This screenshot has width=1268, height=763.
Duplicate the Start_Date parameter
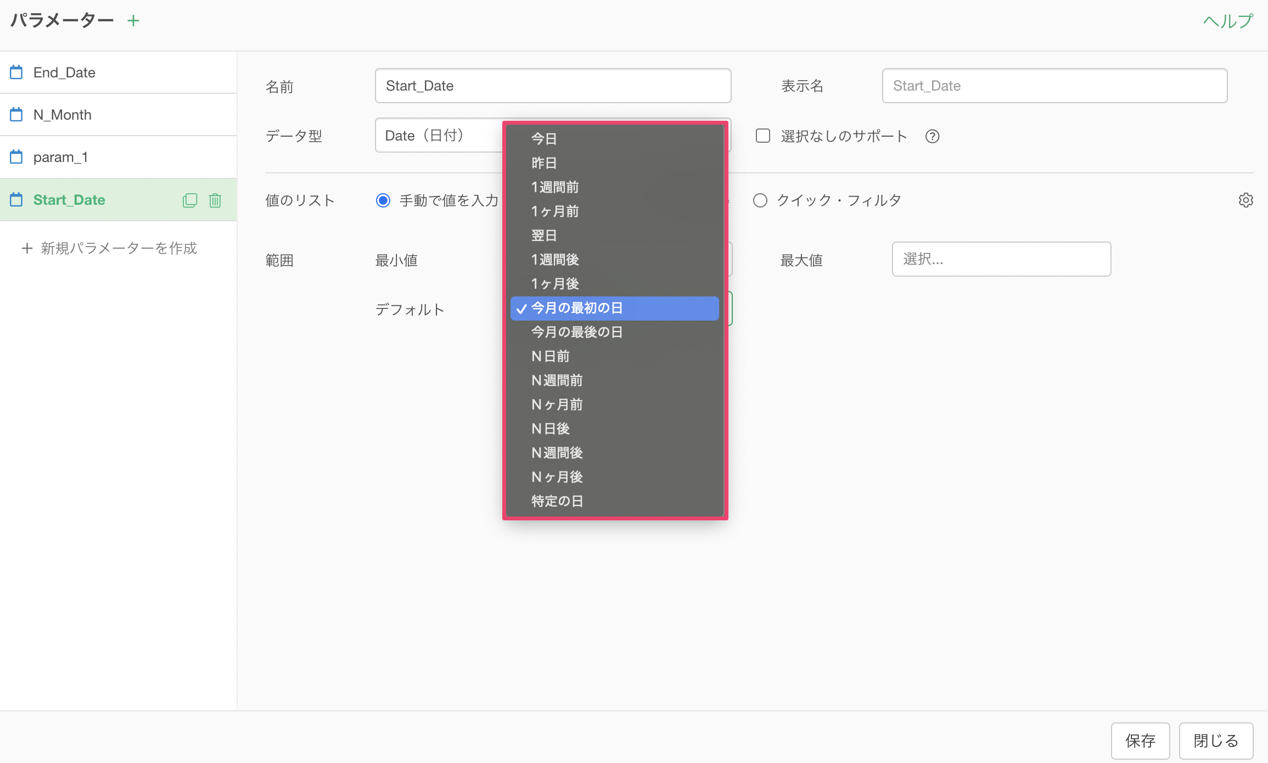[x=190, y=200]
